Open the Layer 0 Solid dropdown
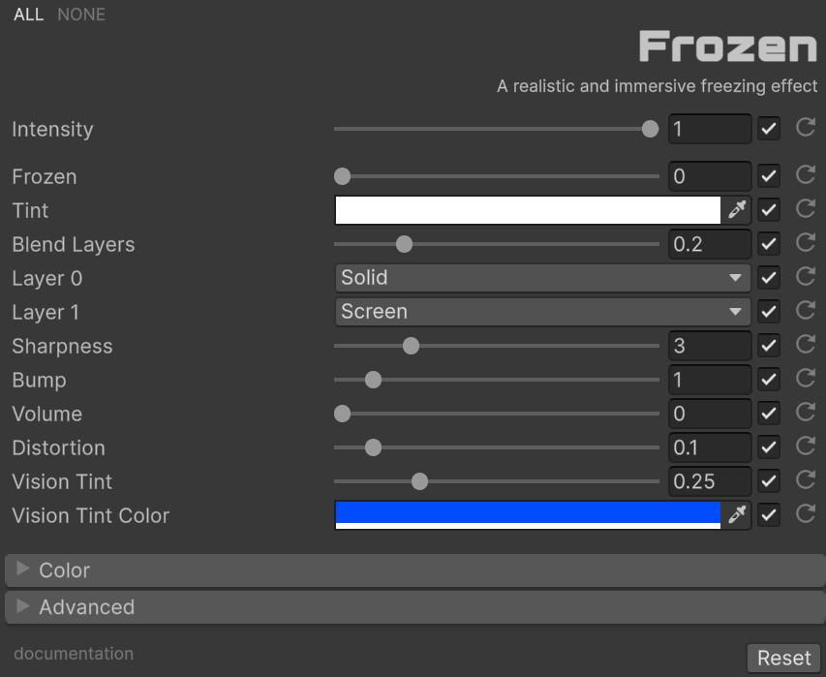 (542, 278)
